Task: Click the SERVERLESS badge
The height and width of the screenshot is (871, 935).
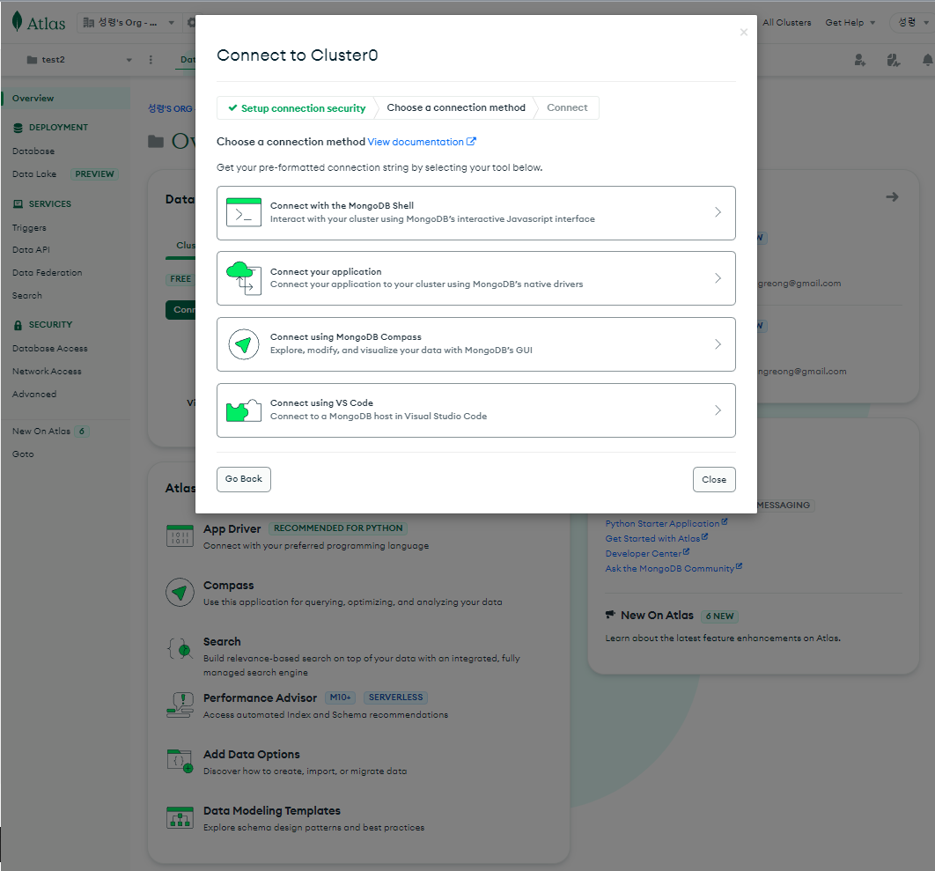Action: [x=395, y=698]
